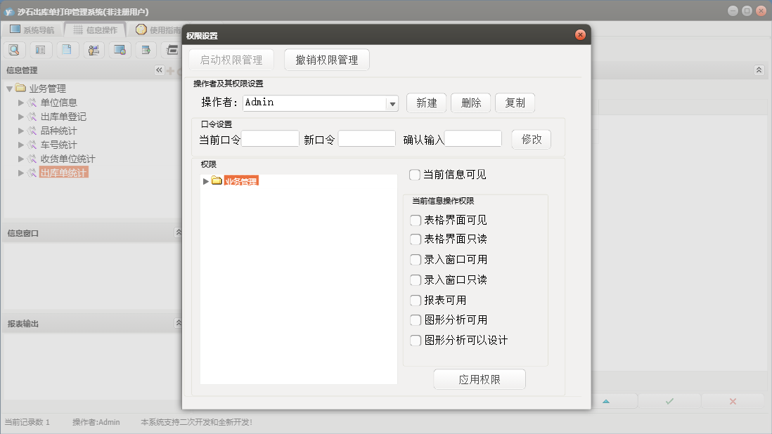Check 表格界面可见
The image size is (772, 434).
(x=416, y=221)
